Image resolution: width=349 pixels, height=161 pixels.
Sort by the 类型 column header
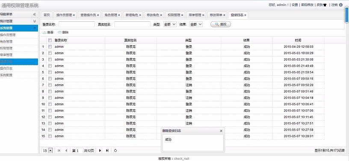(x=189, y=40)
